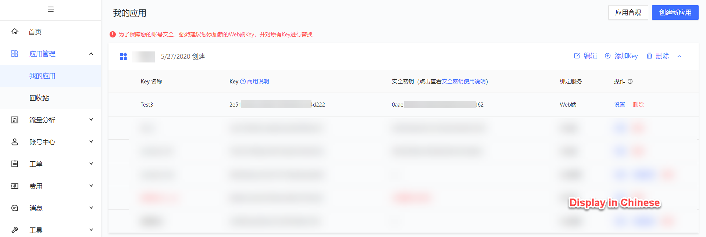This screenshot has width=706, height=237.
Task: Click the 应用合规 button
Action: 628,12
